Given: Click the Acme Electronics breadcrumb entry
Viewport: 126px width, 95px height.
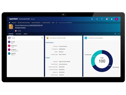Looking at the screenshot, I should 65,23.
